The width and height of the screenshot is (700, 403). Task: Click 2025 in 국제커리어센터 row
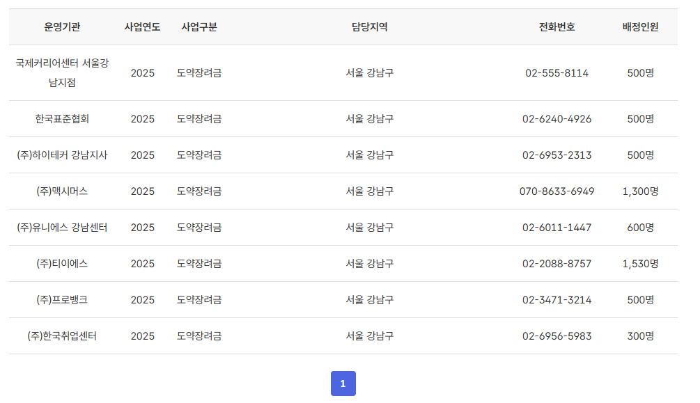point(142,73)
